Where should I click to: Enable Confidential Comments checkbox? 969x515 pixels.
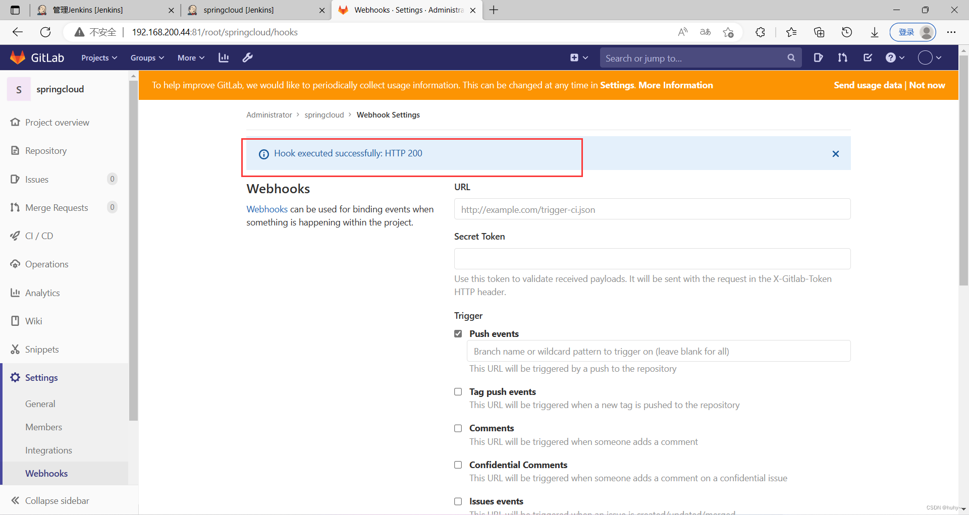[458, 465]
